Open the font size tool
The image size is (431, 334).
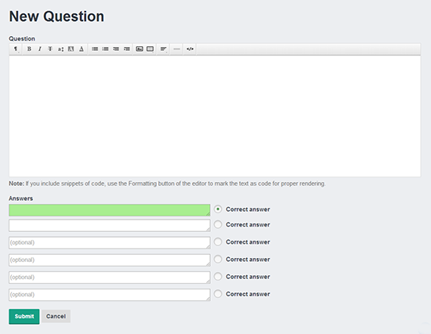pyautogui.click(x=60, y=49)
